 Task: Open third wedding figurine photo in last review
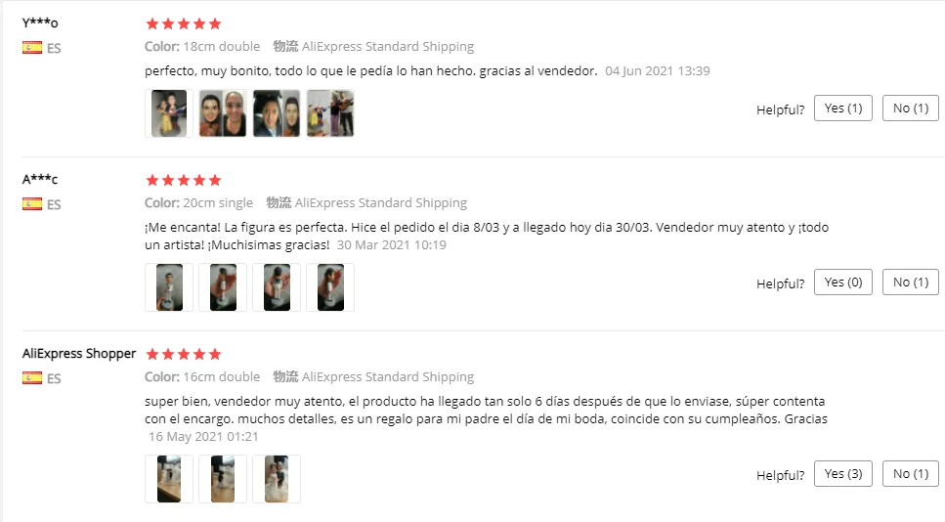[x=276, y=479]
